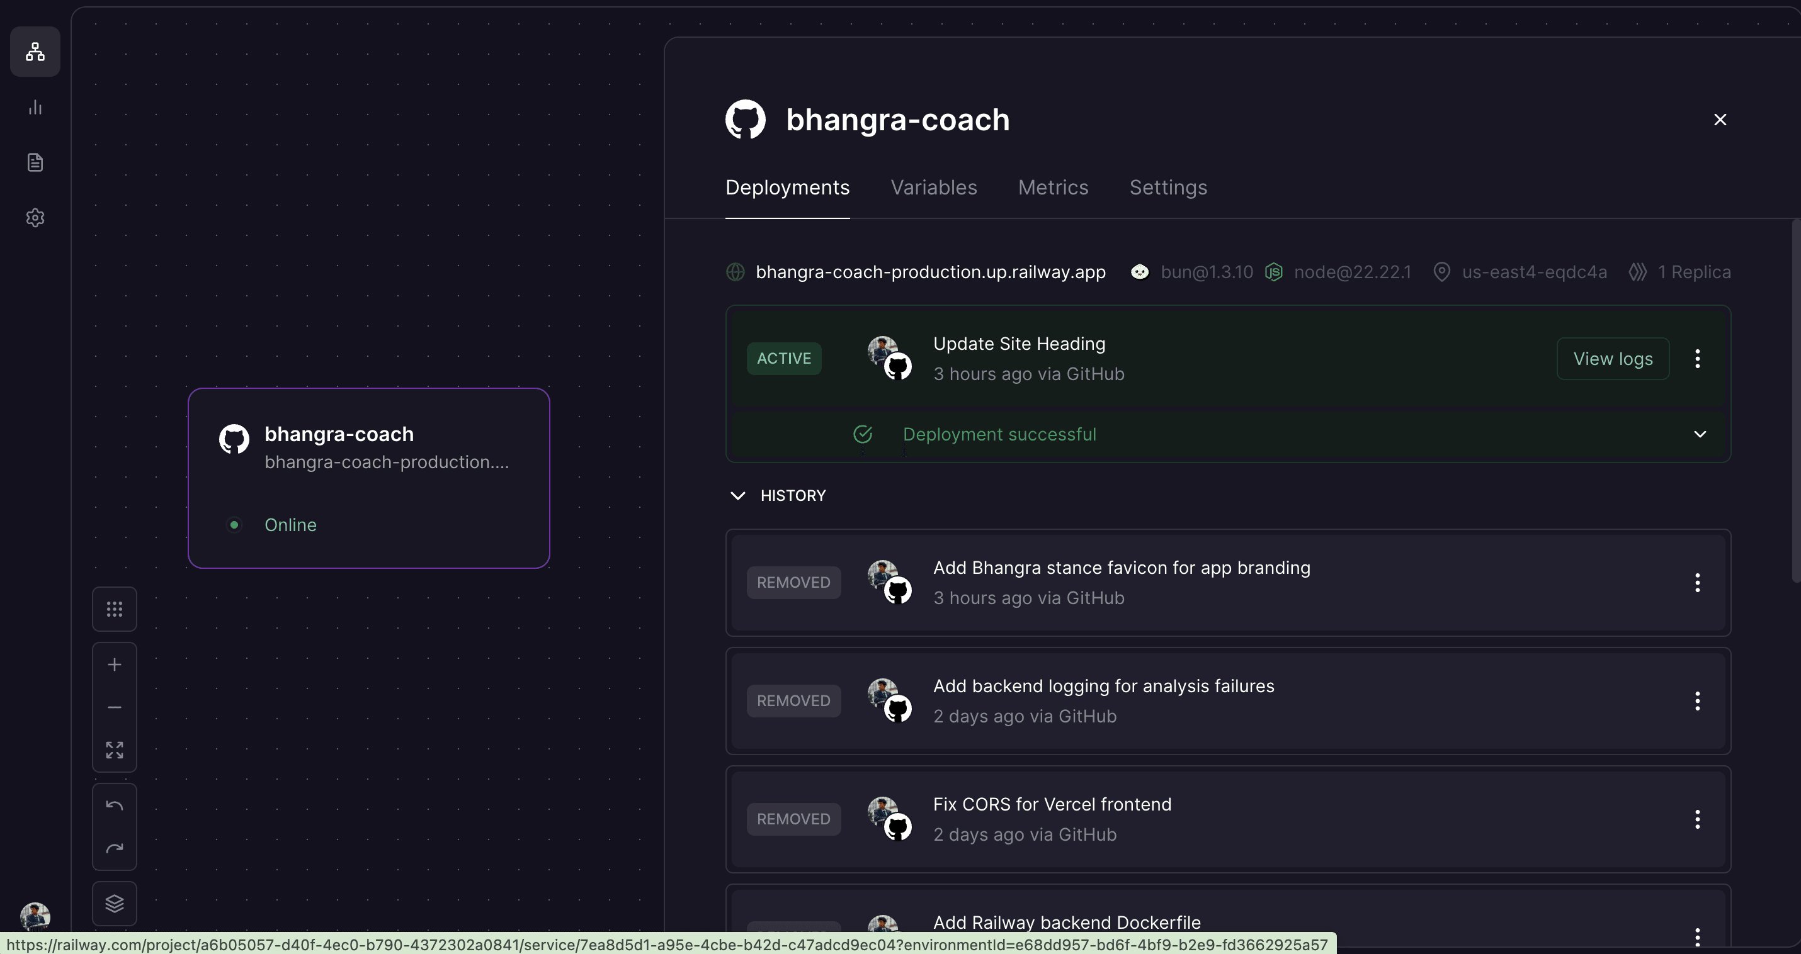Viewport: 1801px width, 954px height.
Task: Open the Architecture view in sidebar
Action: (35, 52)
